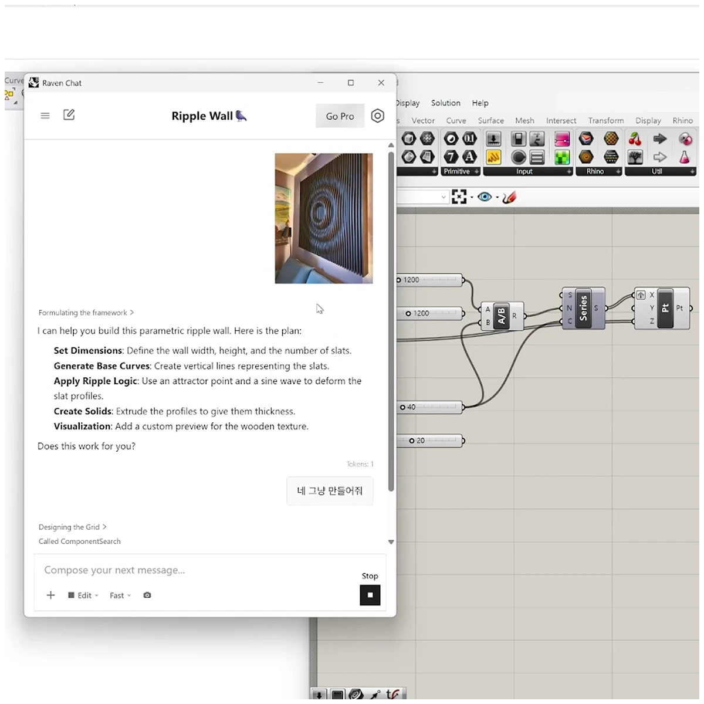The width and height of the screenshot is (704, 704).
Task: Open the Solution menu
Action: point(445,103)
